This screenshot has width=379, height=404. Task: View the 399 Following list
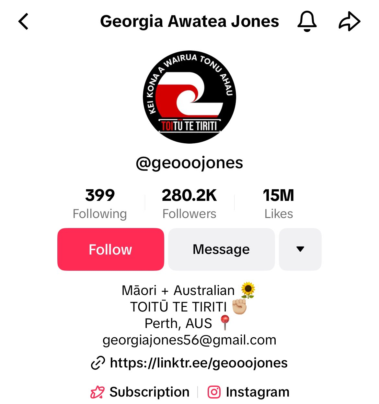click(100, 204)
